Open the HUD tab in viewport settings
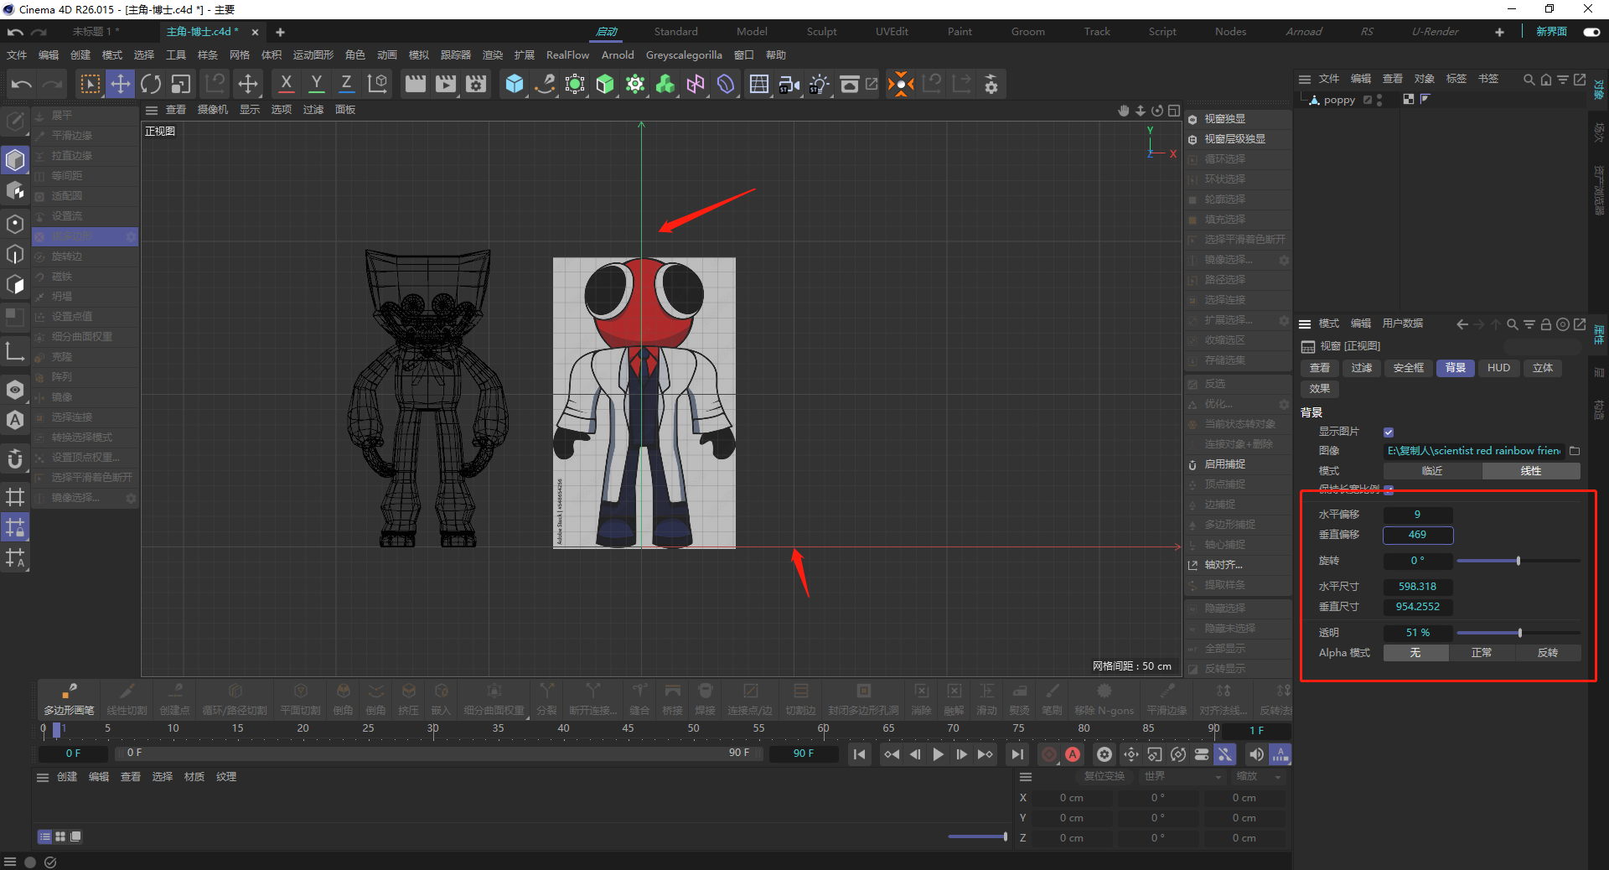Viewport: 1609px width, 870px height. [x=1498, y=368]
